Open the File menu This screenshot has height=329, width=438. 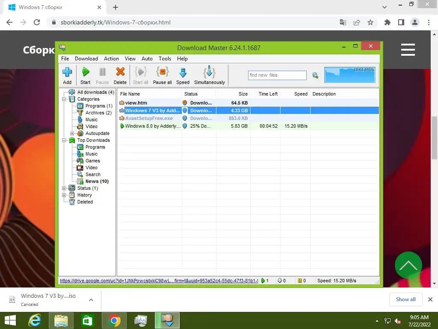click(65, 58)
